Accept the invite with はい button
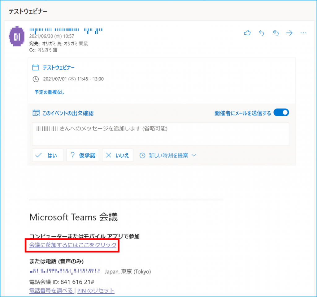The image size is (317, 297). pos(47,155)
